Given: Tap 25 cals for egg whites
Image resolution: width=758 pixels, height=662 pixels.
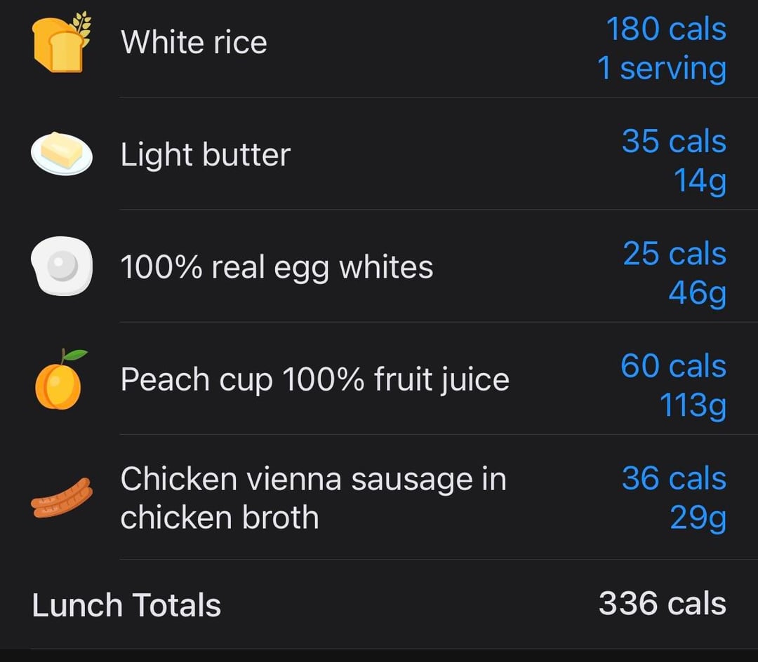Looking at the screenshot, I should 674,254.
